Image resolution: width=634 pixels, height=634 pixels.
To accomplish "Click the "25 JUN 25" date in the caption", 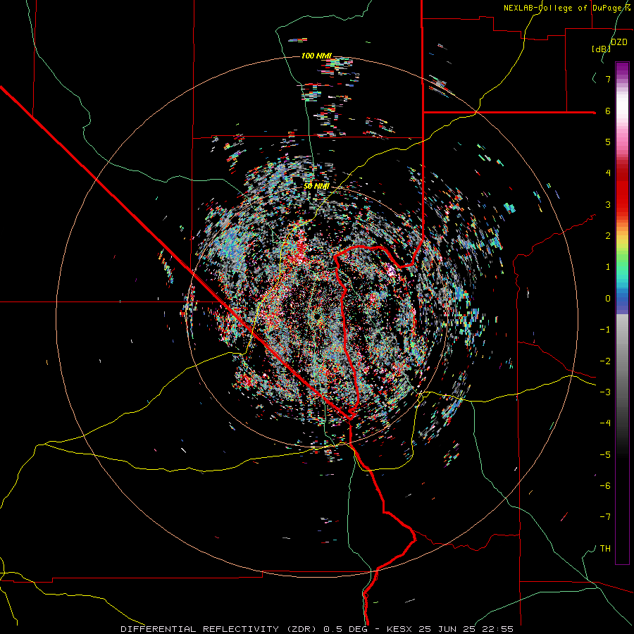I will click(447, 629).
